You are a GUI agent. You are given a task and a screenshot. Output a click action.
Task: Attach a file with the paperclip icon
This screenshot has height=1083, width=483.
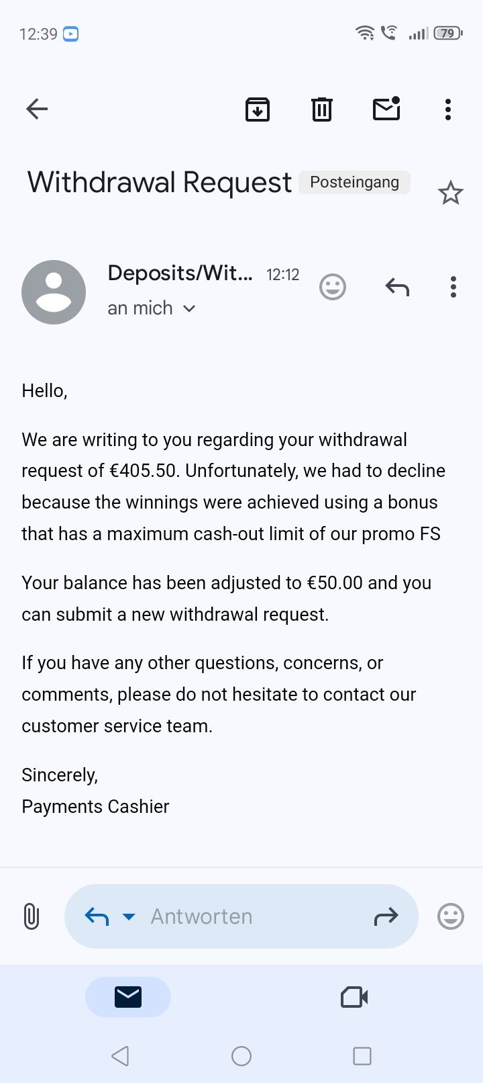(32, 916)
